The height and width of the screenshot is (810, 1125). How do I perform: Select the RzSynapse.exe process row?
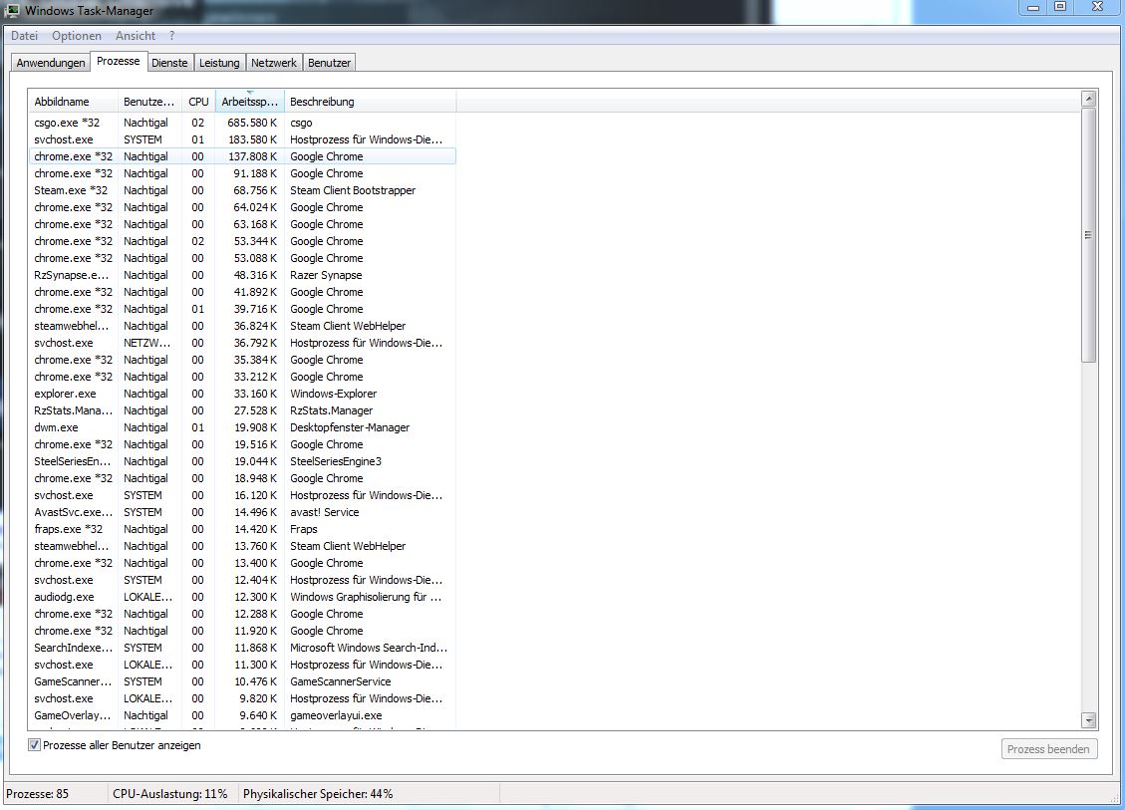pos(242,275)
